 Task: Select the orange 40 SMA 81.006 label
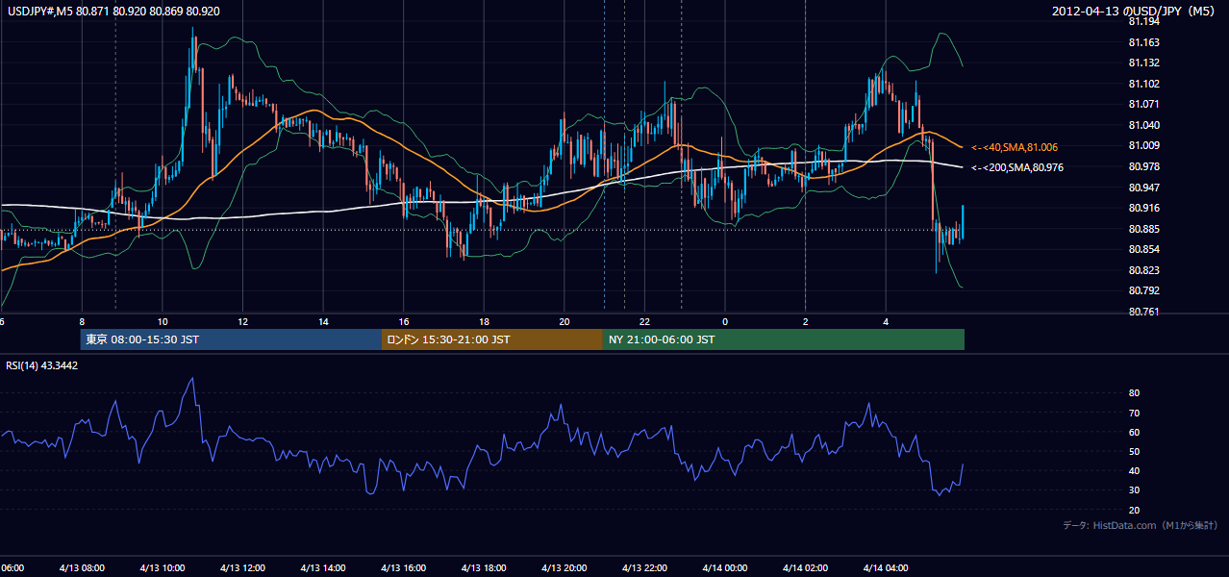pyautogui.click(x=1014, y=147)
